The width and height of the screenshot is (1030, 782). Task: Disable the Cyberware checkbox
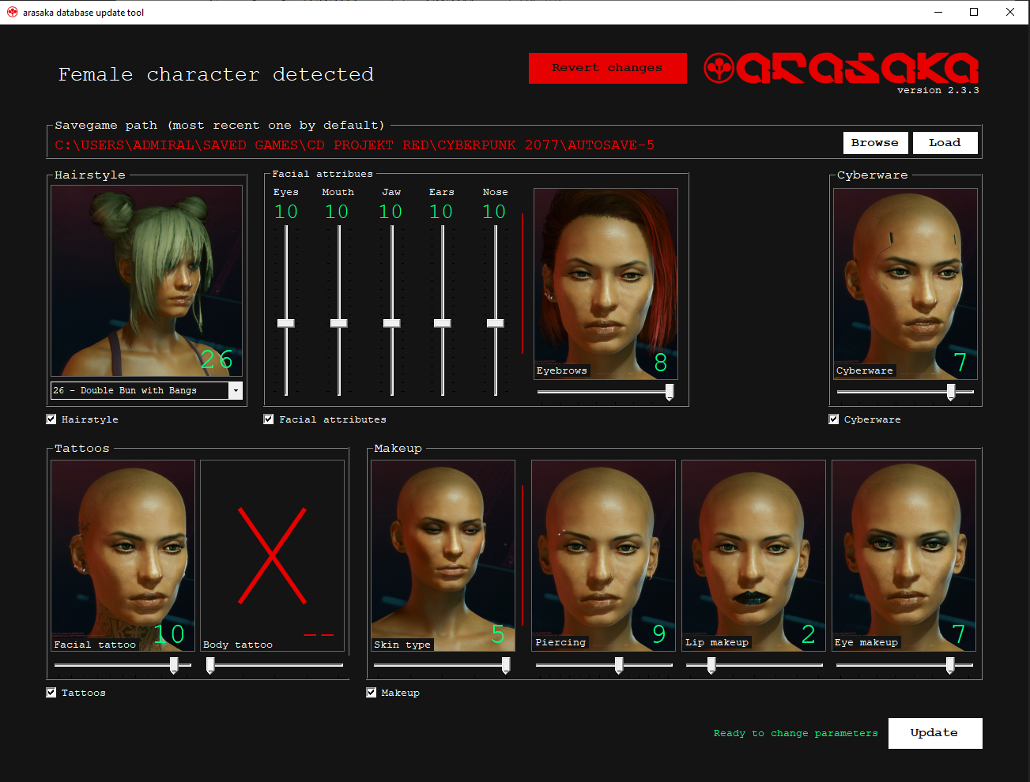[834, 419]
